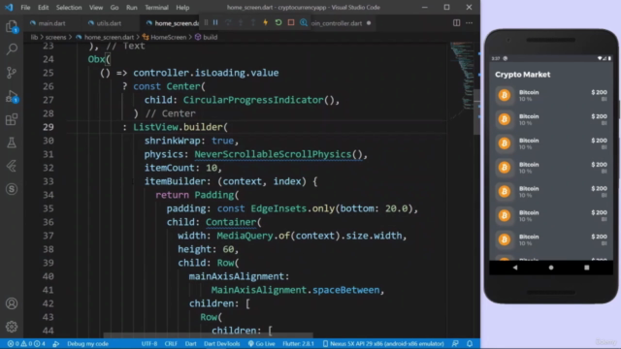The width and height of the screenshot is (621, 349).
Task: Open the Run and Debug view
Action: 12,96
